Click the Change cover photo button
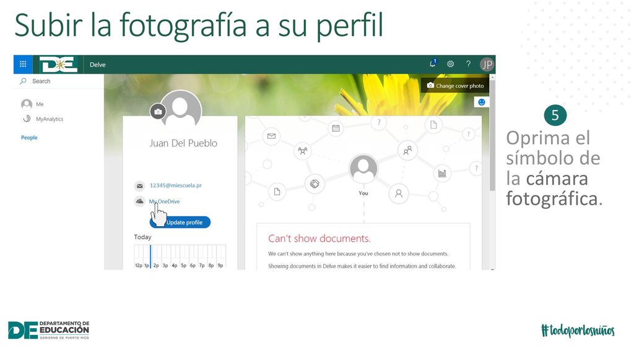This screenshot has width=634, height=356. 455,85
